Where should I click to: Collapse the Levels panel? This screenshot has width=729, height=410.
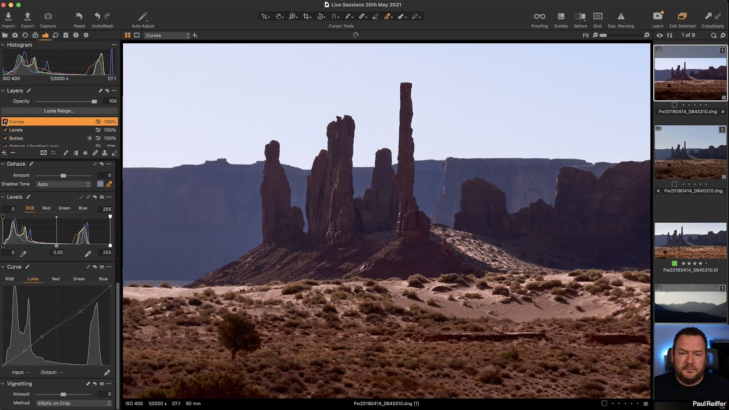tap(3, 197)
